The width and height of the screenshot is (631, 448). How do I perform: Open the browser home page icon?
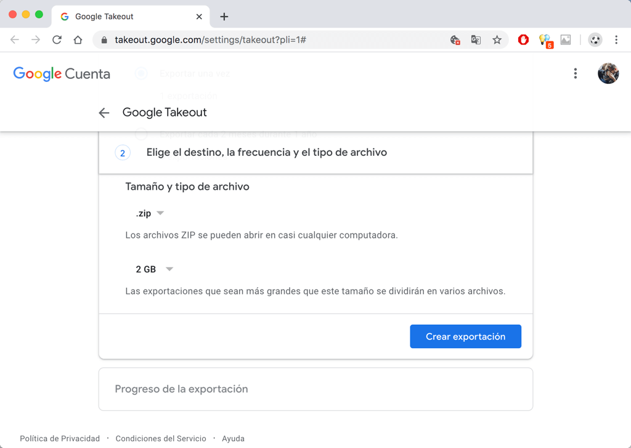point(78,39)
